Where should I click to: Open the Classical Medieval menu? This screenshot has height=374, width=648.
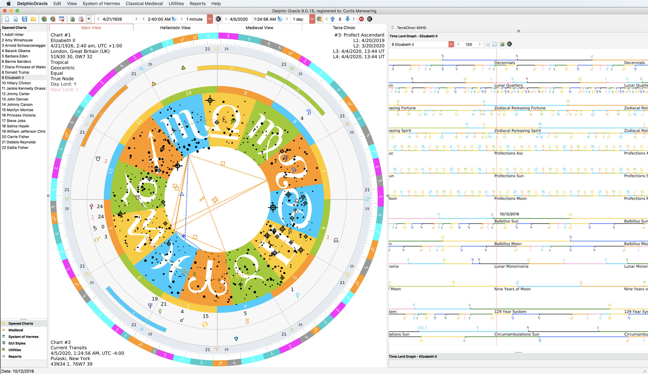(144, 3)
